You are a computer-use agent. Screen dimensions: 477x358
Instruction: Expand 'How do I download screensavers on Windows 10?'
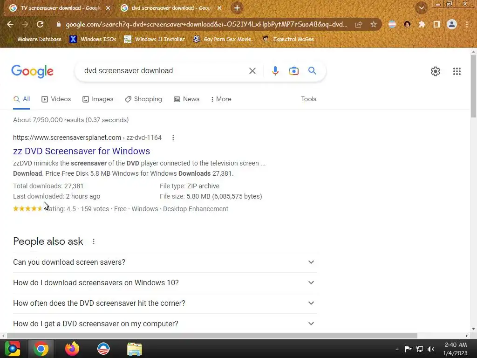click(x=164, y=283)
